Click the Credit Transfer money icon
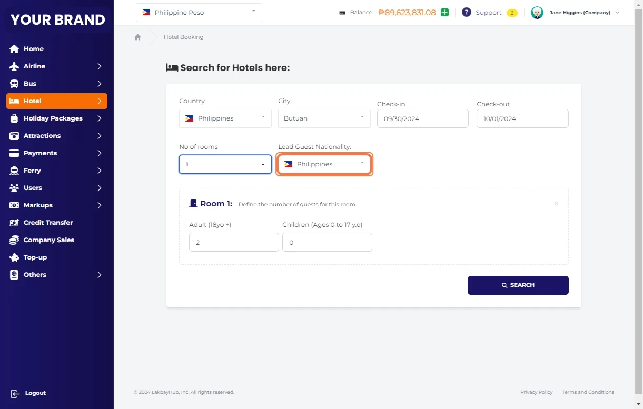The width and height of the screenshot is (643, 409). click(14, 223)
